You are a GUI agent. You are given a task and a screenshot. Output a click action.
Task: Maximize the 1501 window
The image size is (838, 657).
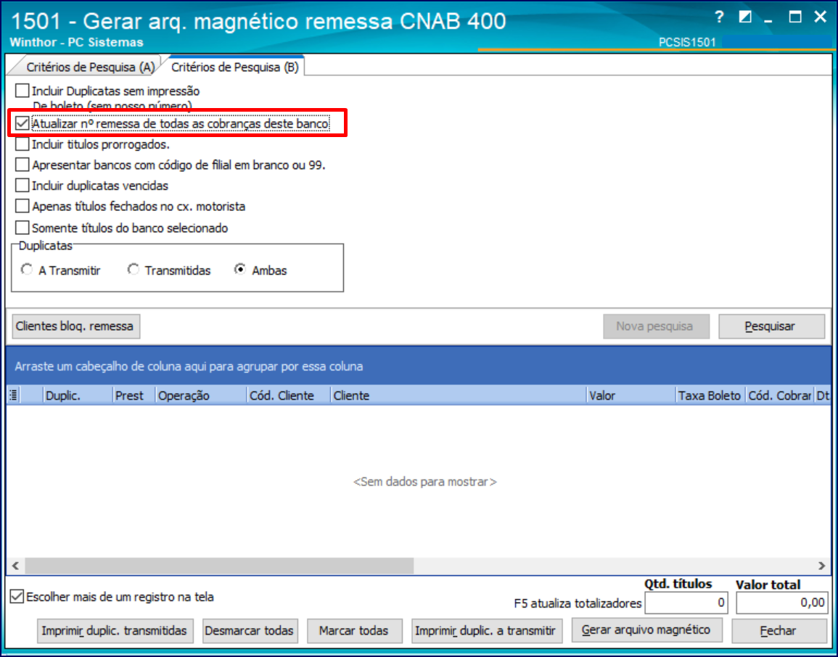click(x=795, y=17)
